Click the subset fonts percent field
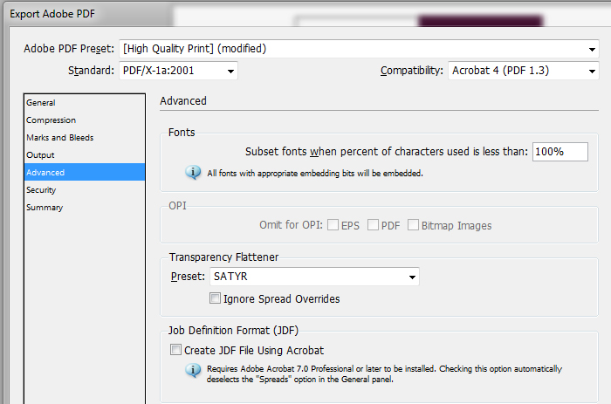The height and width of the screenshot is (404, 611). (560, 152)
